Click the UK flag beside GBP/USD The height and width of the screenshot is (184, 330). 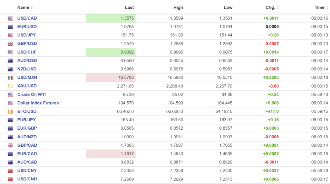tap(10, 44)
